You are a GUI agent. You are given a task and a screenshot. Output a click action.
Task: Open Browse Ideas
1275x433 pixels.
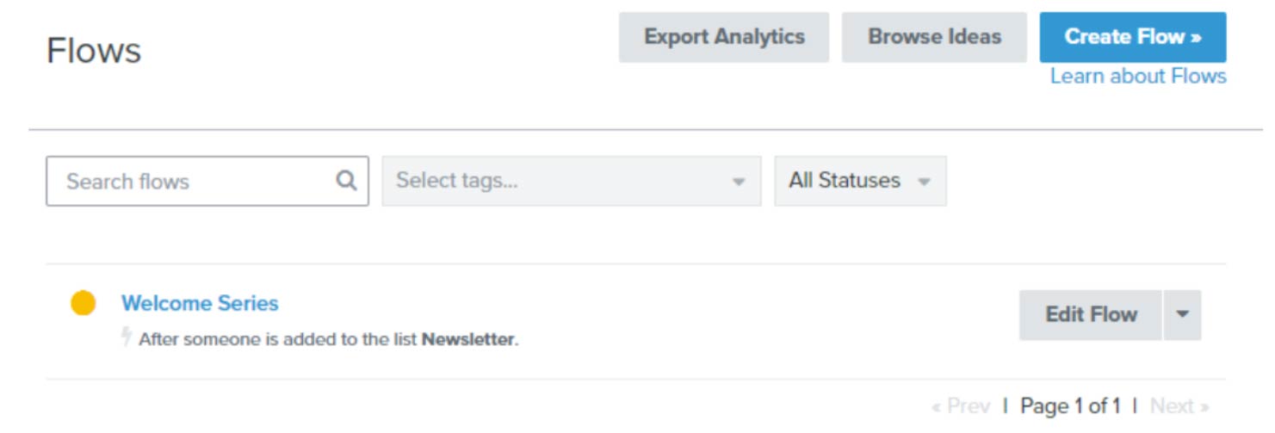934,37
